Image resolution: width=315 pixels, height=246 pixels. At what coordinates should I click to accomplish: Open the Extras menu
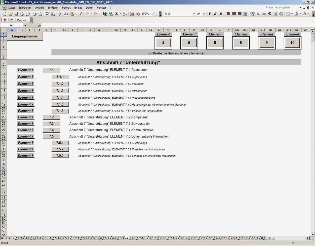[x=78, y=8]
